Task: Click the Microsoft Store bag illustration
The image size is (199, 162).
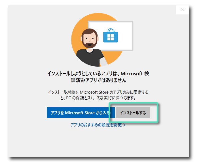Action: point(111,36)
